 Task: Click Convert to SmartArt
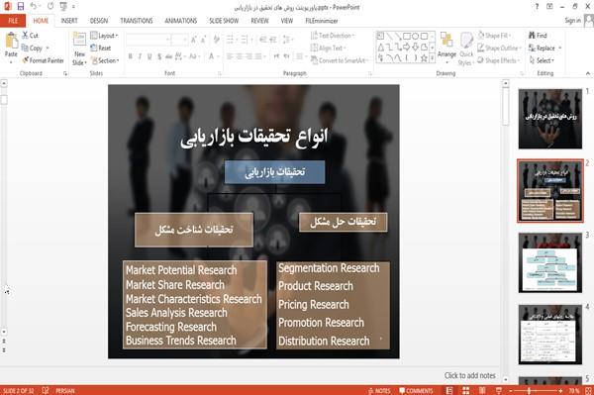(x=339, y=60)
